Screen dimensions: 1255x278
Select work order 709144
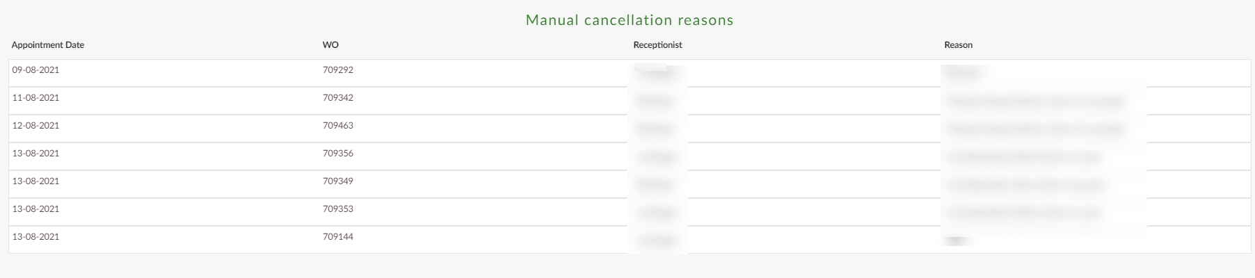click(x=338, y=237)
